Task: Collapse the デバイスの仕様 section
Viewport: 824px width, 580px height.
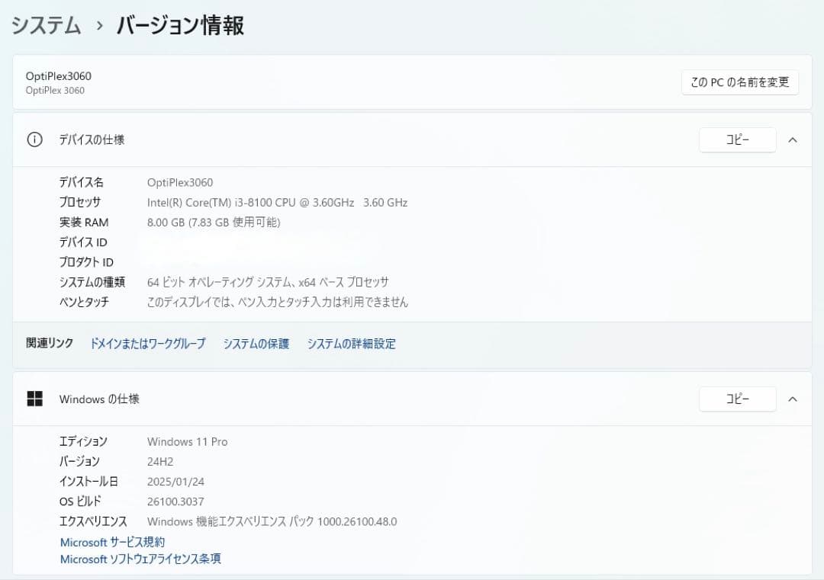Action: tap(793, 139)
